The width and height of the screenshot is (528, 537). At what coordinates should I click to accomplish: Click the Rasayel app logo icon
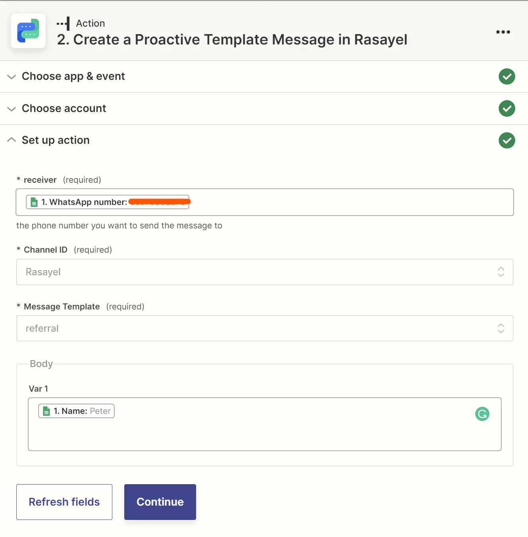point(28,31)
